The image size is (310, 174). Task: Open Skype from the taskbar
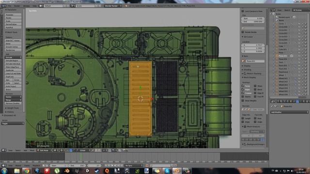click(x=167, y=171)
